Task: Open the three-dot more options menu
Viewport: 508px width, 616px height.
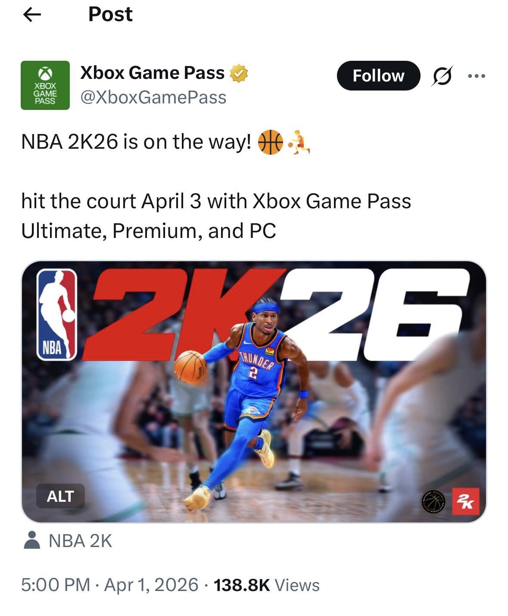Action: point(477,76)
